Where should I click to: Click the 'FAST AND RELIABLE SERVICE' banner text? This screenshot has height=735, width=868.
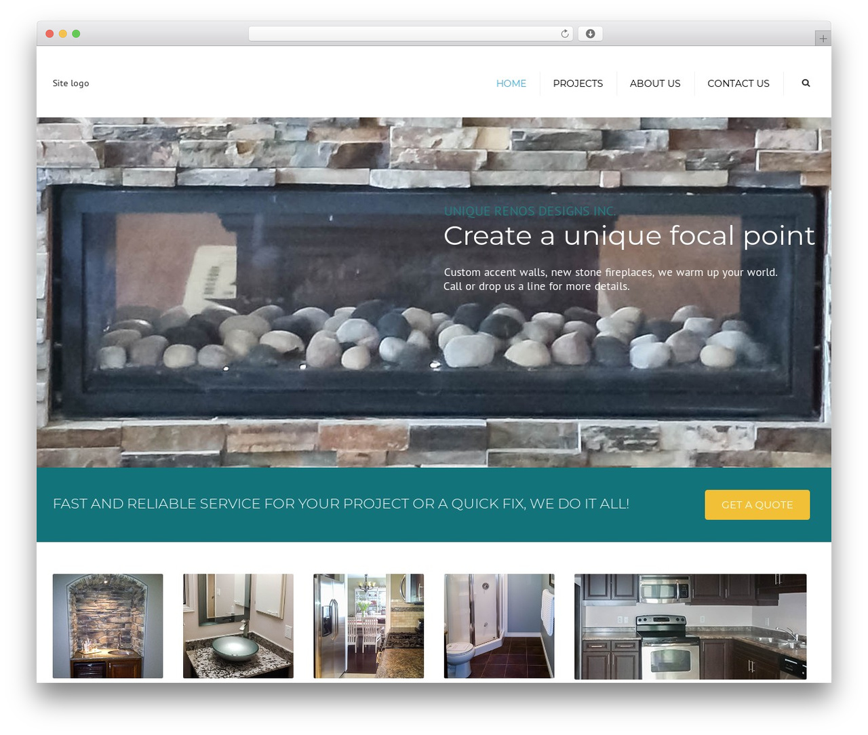341,504
